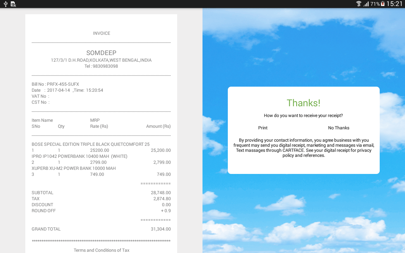Tap the CST No field label
Screen dimensions: 405x253
pyautogui.click(x=40, y=102)
